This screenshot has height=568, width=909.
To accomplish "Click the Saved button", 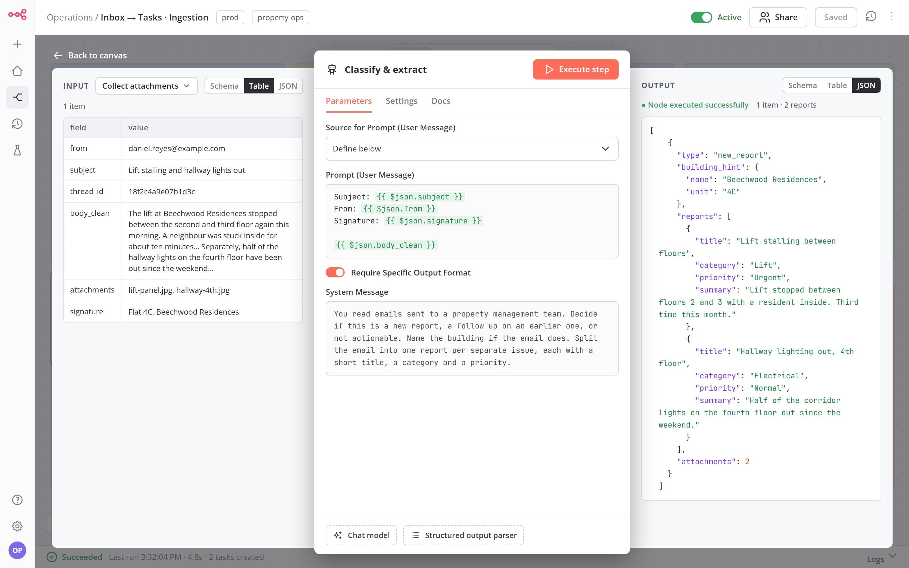I will point(836,17).
